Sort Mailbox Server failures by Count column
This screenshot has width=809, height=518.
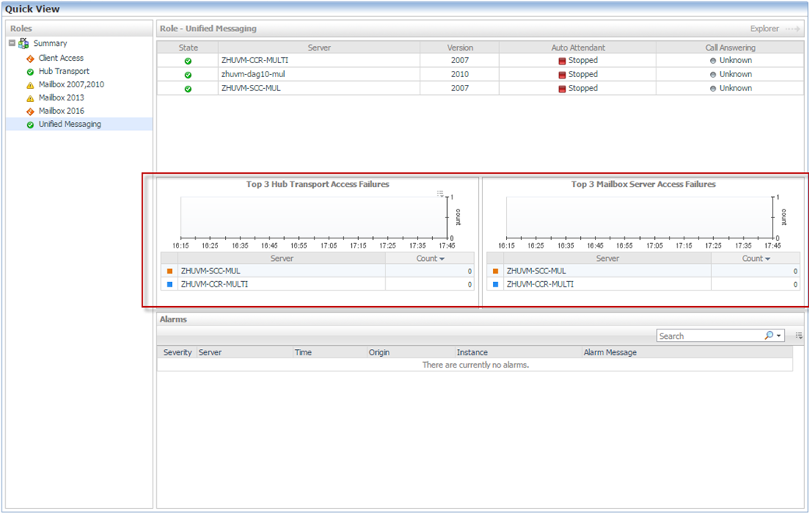click(755, 259)
